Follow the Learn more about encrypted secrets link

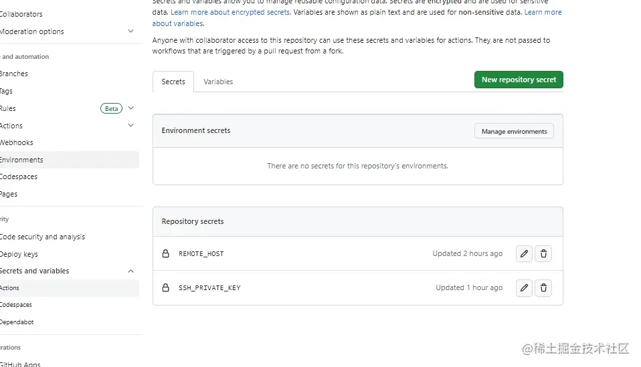coord(231,12)
